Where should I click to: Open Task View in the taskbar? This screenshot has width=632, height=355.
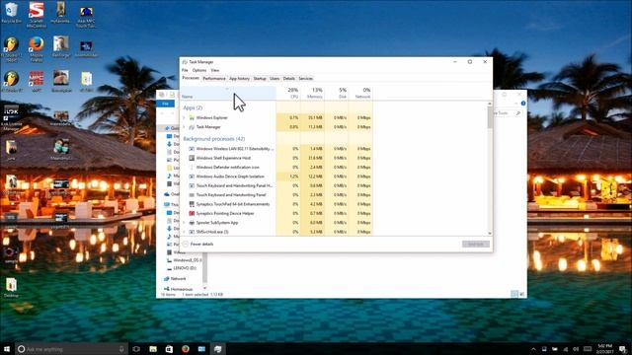136,349
